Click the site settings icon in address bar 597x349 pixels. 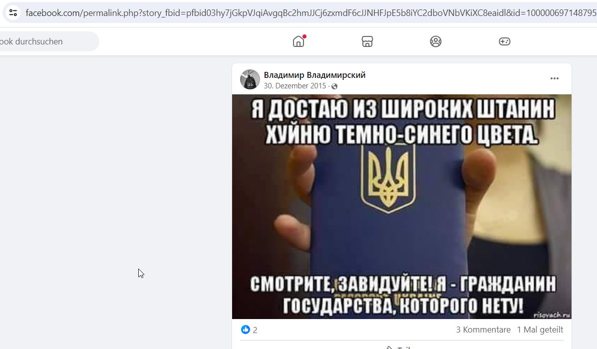[13, 12]
